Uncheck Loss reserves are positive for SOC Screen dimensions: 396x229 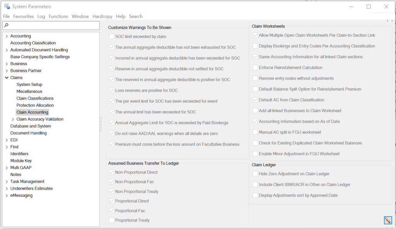click(112, 90)
